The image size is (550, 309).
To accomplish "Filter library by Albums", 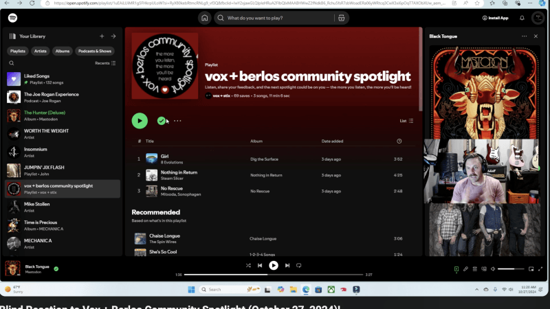I will (x=62, y=51).
